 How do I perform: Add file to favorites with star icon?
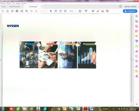[7, 11]
